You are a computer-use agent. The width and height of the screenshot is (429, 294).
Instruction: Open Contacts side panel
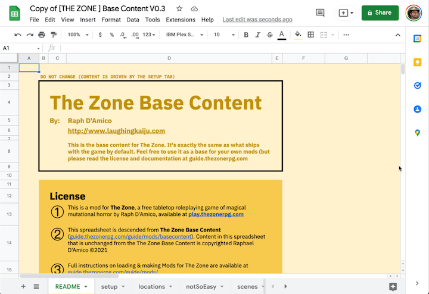(x=417, y=110)
